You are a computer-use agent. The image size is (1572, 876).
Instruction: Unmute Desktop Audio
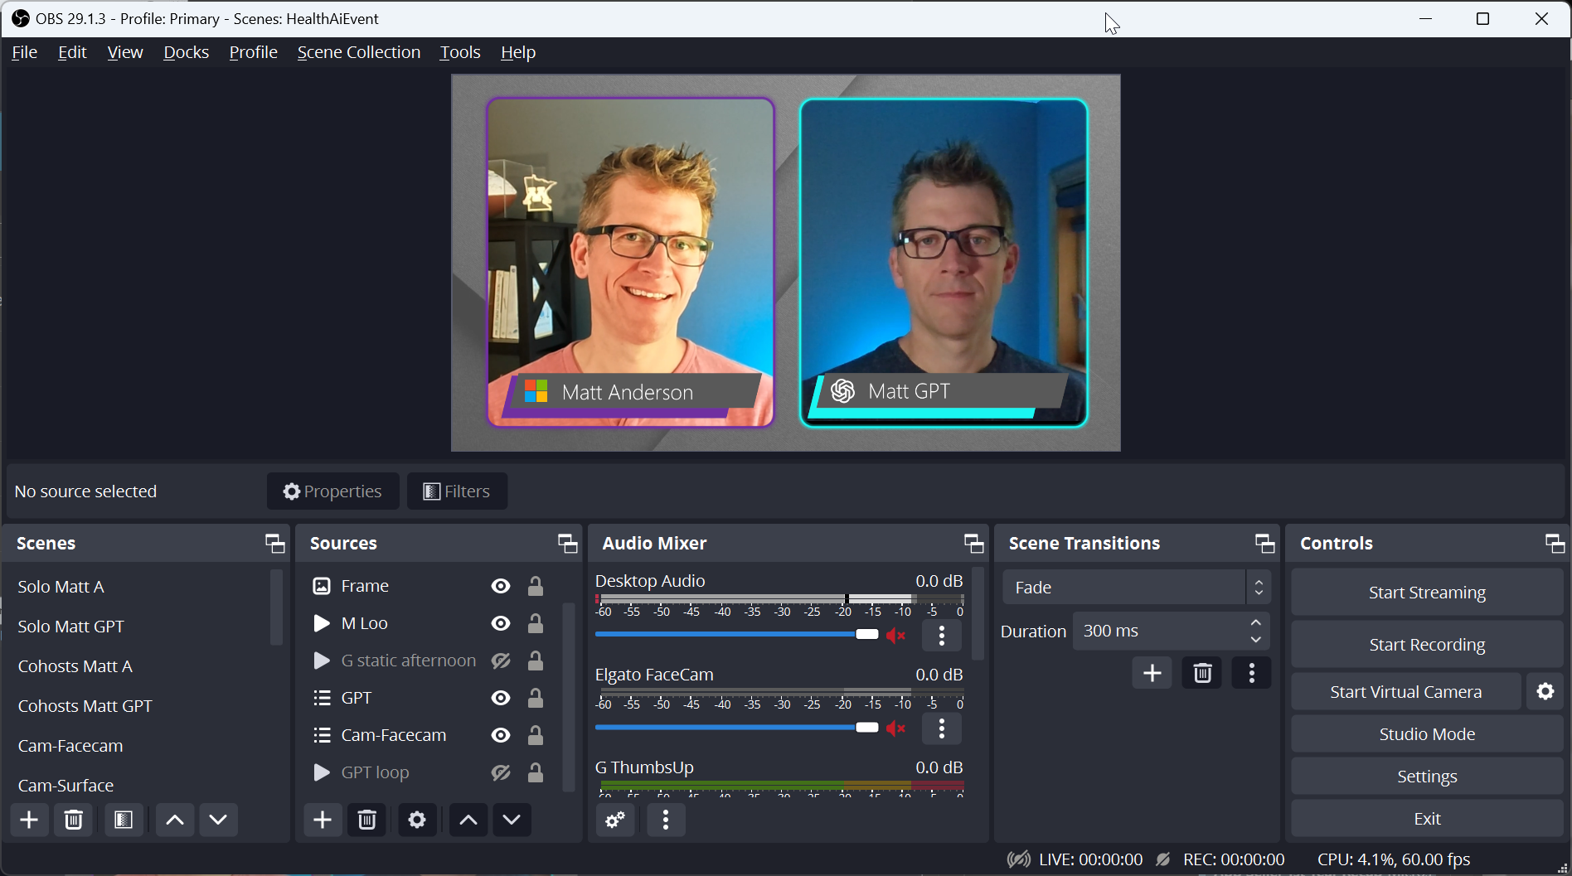tap(895, 635)
